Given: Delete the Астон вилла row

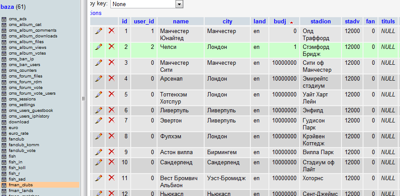Looking at the screenshot, I should pos(111,152).
